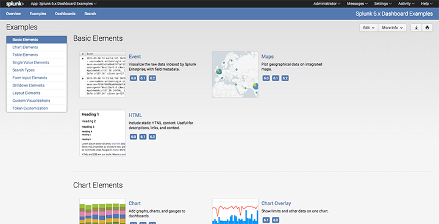Open the Dashboards tab
This screenshot has height=224, width=439.
(x=65, y=13)
